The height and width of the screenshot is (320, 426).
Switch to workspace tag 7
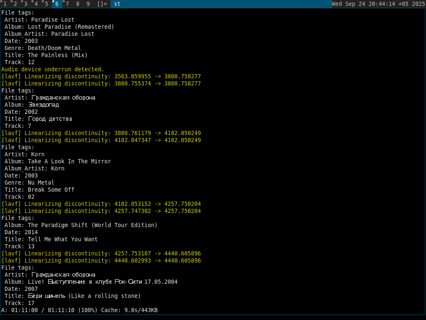point(67,4)
